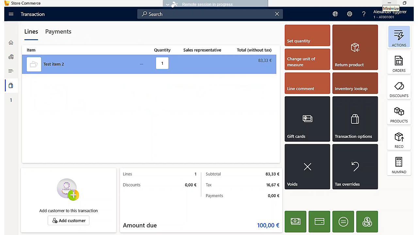
Task: Click the Line comment tile
Action: pos(307,83)
